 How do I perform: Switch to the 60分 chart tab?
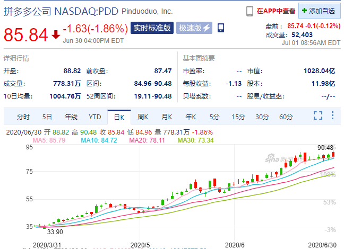click(286, 117)
